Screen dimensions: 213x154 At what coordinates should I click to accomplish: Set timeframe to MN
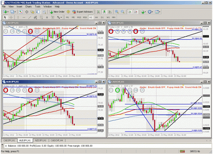[x=114, y=17]
